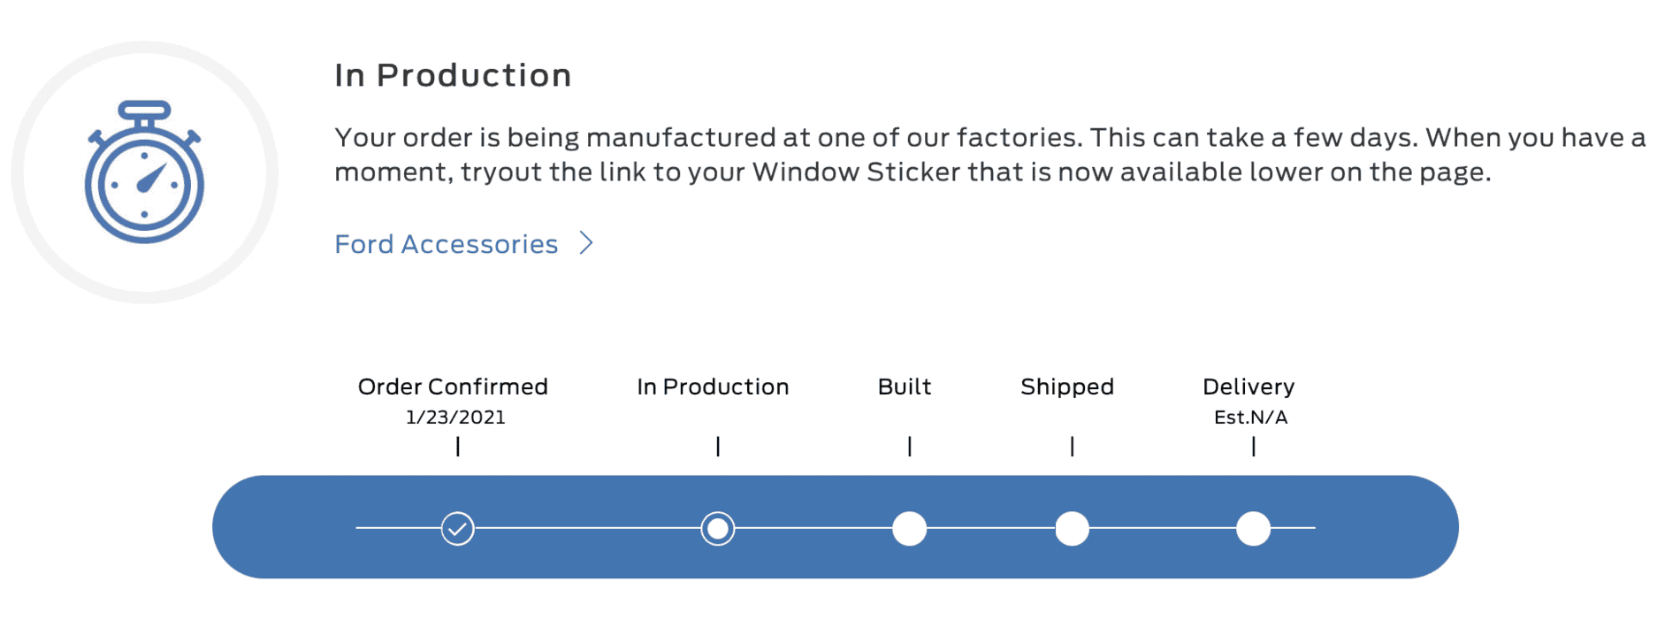Image resolution: width=1680 pixels, height=620 pixels.
Task: Click the In Production heading title
Action: 453,75
